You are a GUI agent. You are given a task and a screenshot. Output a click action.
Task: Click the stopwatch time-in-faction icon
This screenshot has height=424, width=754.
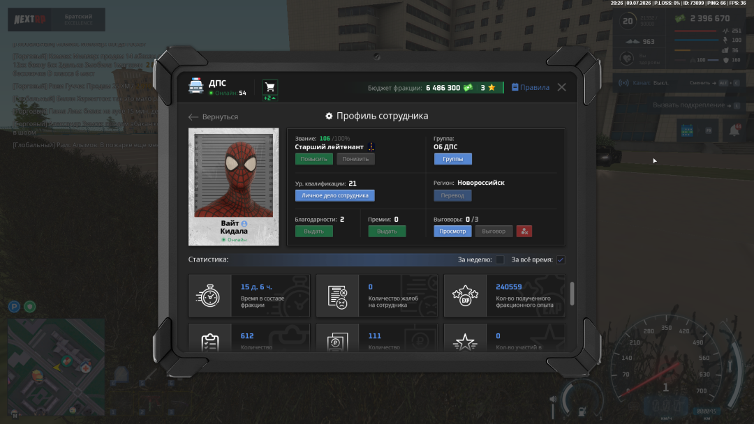pyautogui.click(x=209, y=296)
